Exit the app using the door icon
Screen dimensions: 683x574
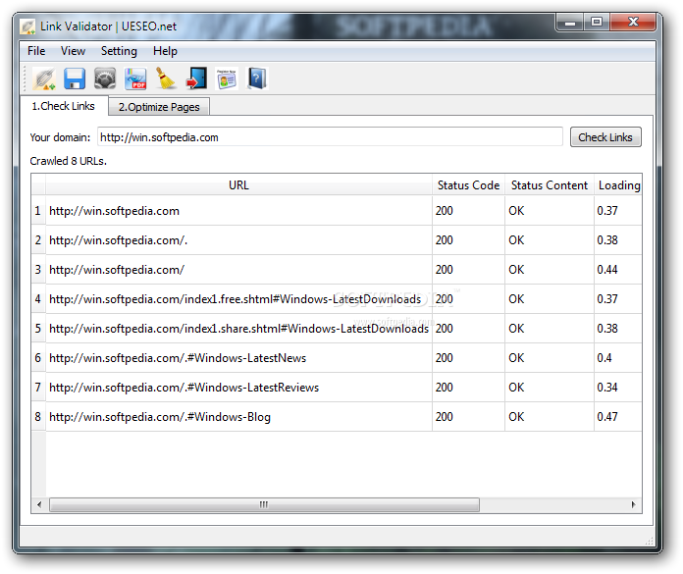pos(196,79)
